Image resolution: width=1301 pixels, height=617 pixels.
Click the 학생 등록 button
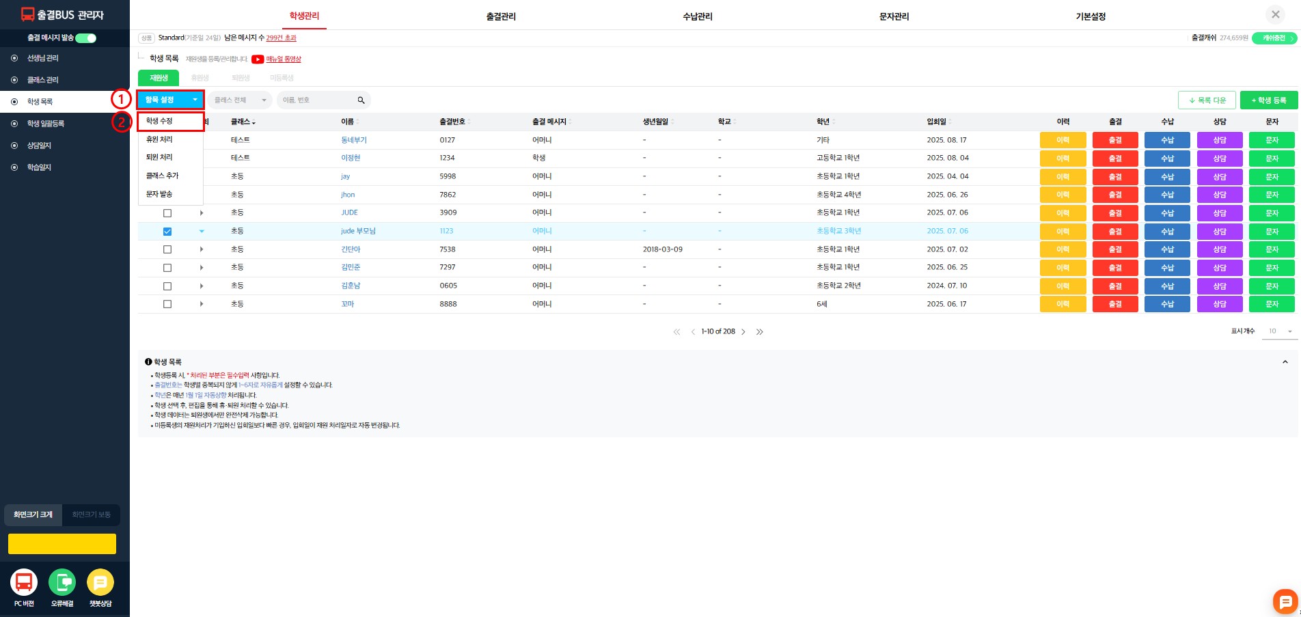(1268, 100)
